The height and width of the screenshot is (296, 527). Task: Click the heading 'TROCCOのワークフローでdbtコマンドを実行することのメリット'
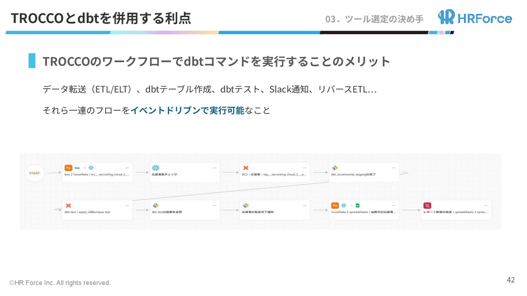pos(217,61)
